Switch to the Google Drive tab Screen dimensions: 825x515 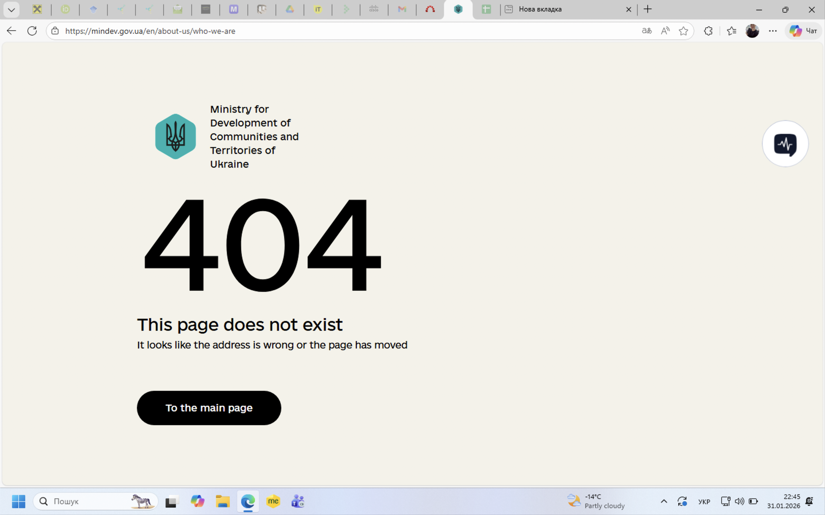pyautogui.click(x=290, y=9)
